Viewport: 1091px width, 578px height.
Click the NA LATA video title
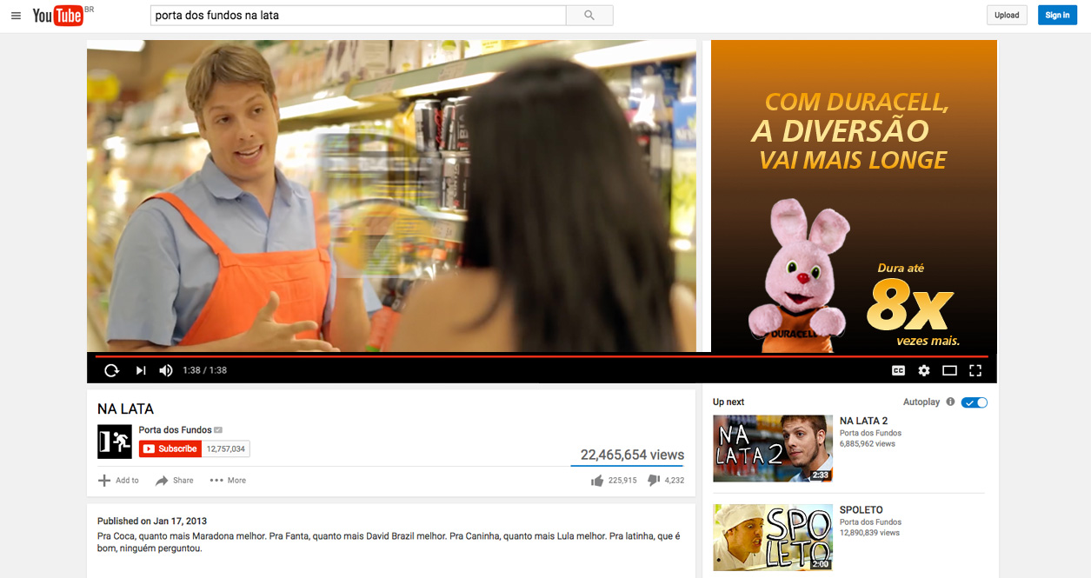click(x=125, y=409)
